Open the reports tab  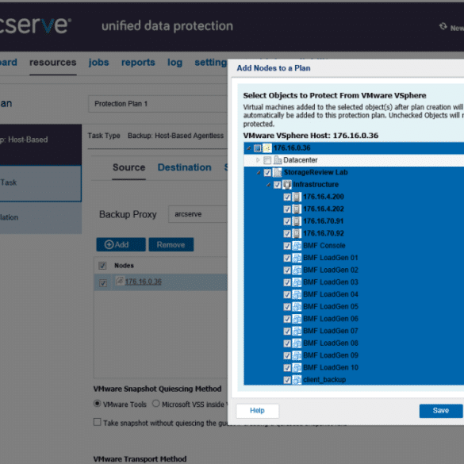pos(138,63)
